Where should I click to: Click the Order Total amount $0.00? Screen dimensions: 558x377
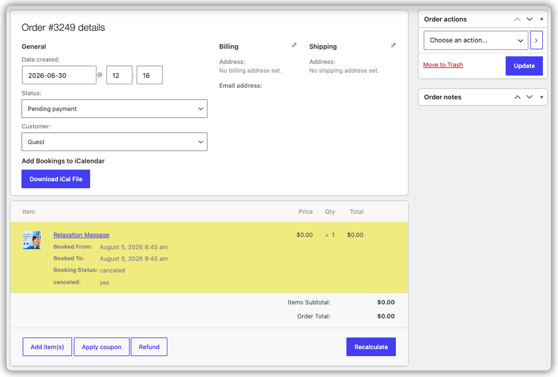point(386,316)
